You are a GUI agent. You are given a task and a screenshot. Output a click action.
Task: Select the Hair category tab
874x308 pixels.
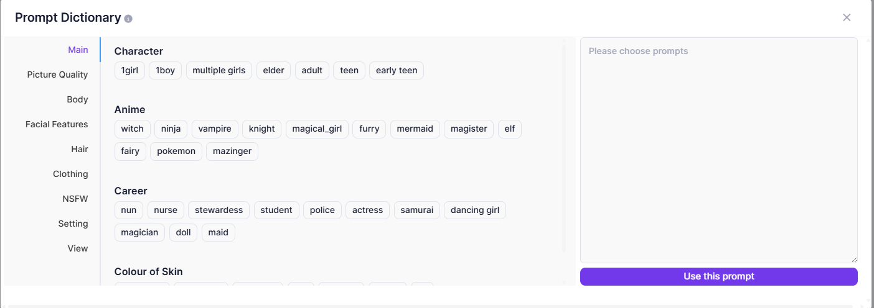[79, 149]
